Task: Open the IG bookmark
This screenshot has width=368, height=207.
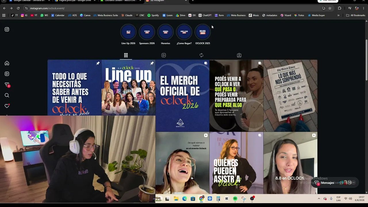Action: coord(24,15)
